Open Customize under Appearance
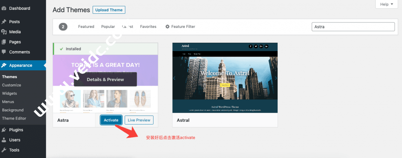The height and width of the screenshot is (158, 402). point(11,85)
